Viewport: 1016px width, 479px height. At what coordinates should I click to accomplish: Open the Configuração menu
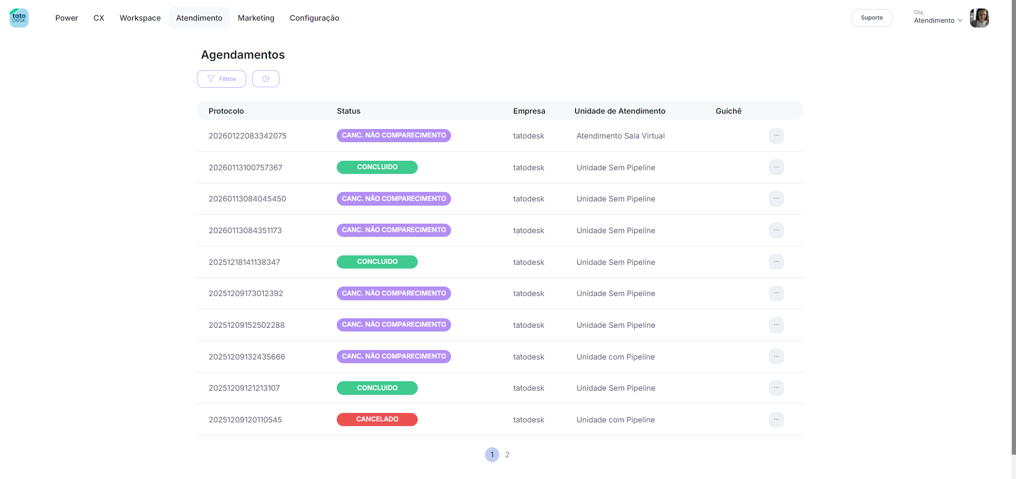(x=314, y=18)
